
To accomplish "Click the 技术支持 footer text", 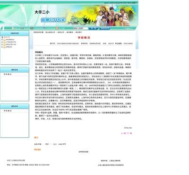I will tap(111, 165).
